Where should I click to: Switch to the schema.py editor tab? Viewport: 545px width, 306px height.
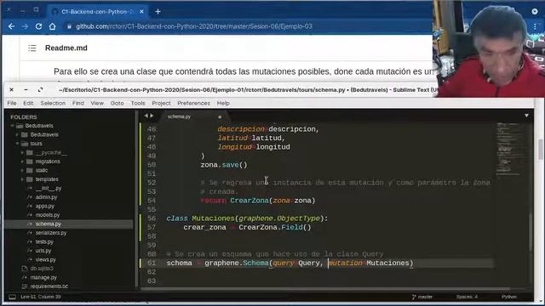click(x=179, y=116)
